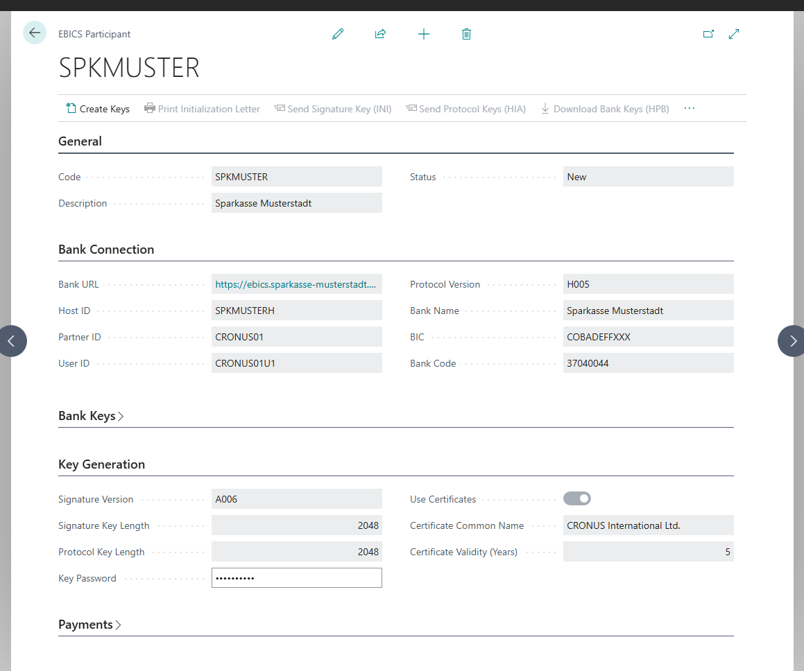Click Send Signature Key (INI) action
Image resolution: width=804 pixels, height=671 pixels.
[333, 109]
